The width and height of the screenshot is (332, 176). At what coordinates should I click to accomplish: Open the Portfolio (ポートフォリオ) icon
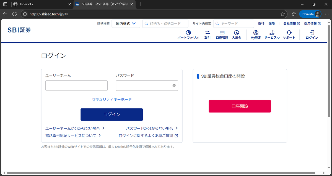pyautogui.click(x=188, y=33)
